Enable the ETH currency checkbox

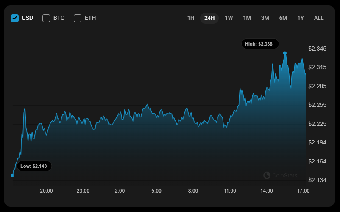[x=78, y=18]
